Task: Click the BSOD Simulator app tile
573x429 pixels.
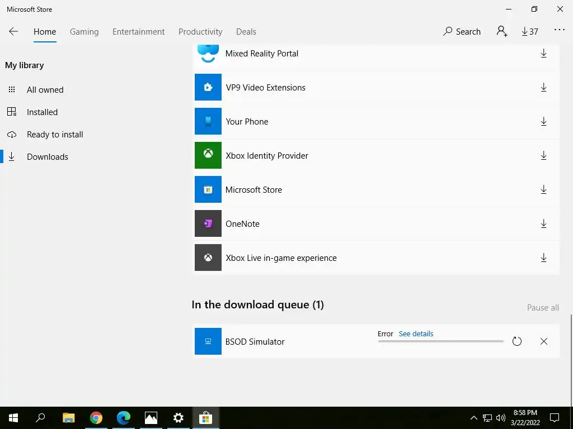Action: (208, 341)
